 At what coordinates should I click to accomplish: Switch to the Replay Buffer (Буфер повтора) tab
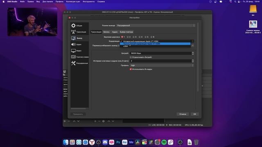[126, 32]
